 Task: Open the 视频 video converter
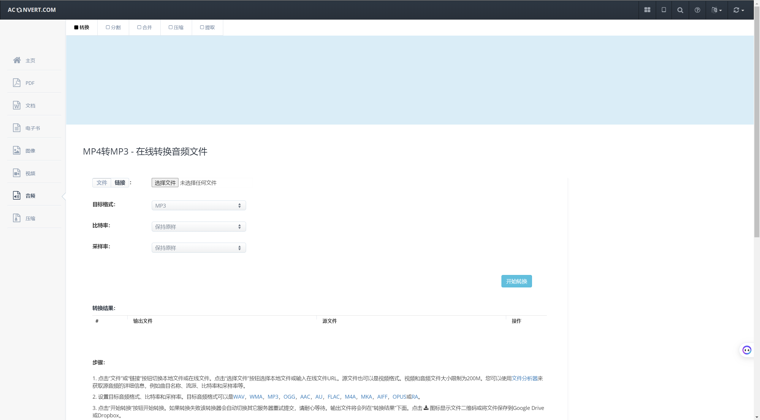click(34, 173)
